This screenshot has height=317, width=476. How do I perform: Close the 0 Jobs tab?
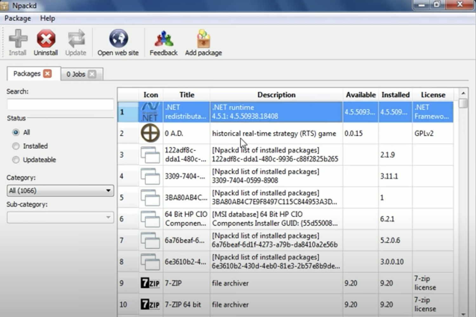pyautogui.click(x=92, y=74)
